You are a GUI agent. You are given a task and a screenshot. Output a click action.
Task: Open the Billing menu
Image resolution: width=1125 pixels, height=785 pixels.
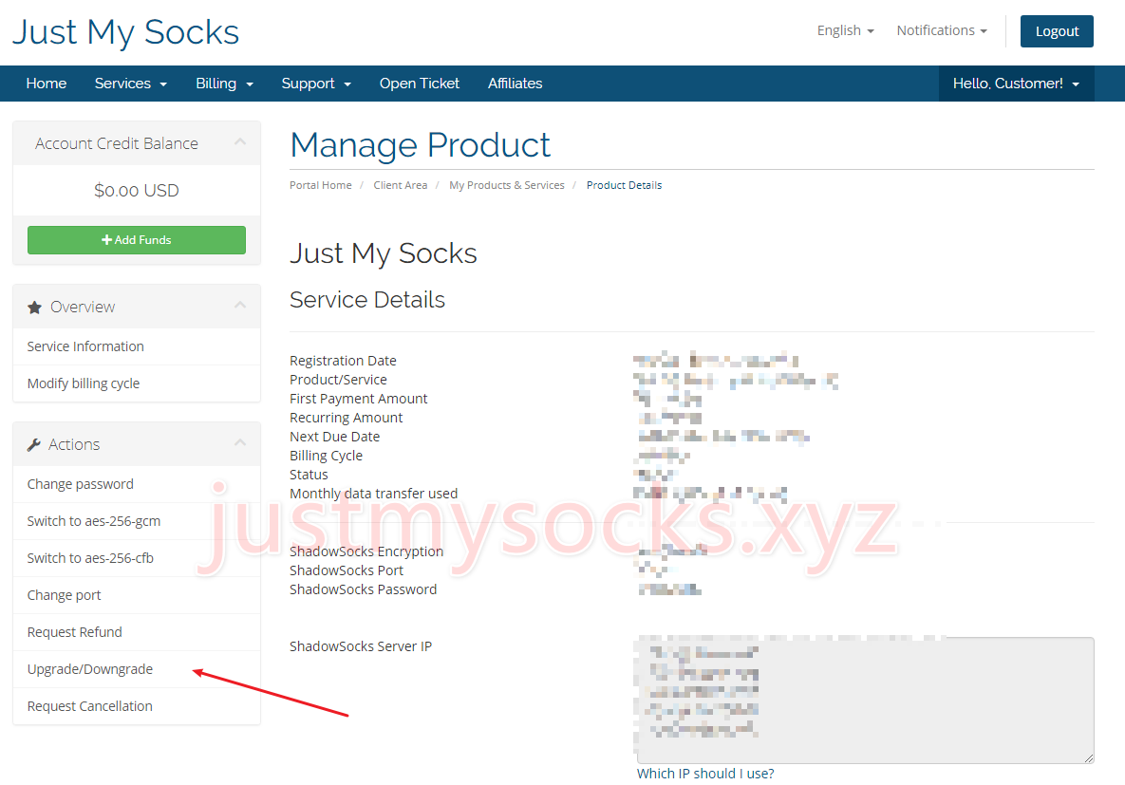pos(225,84)
